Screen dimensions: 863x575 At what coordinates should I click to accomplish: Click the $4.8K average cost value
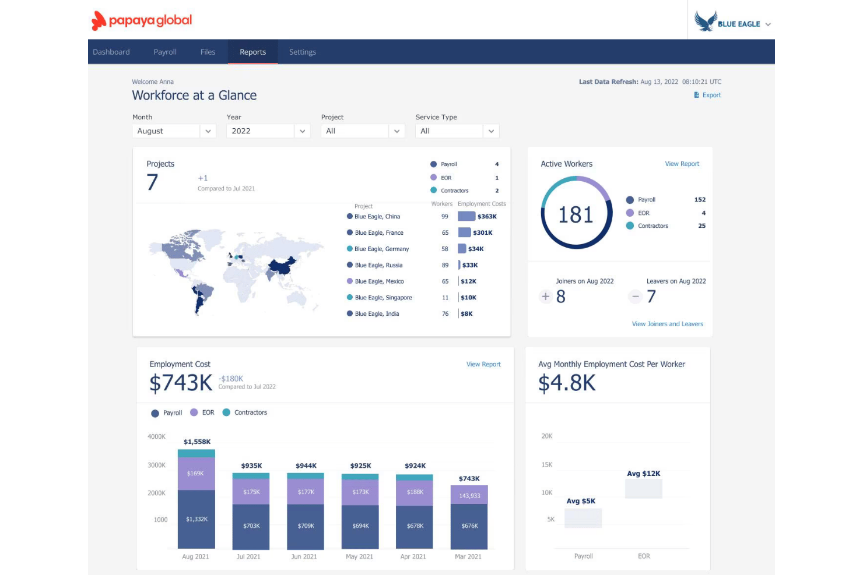point(567,383)
